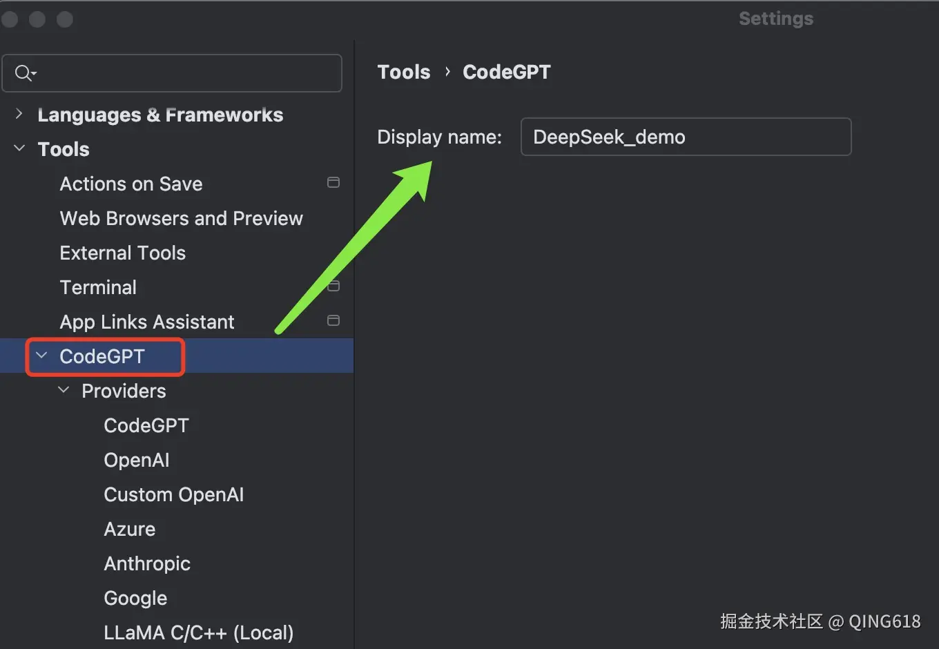Collapse the CodeGPT tree node chevron
This screenshot has height=649, width=939.
[x=41, y=356]
